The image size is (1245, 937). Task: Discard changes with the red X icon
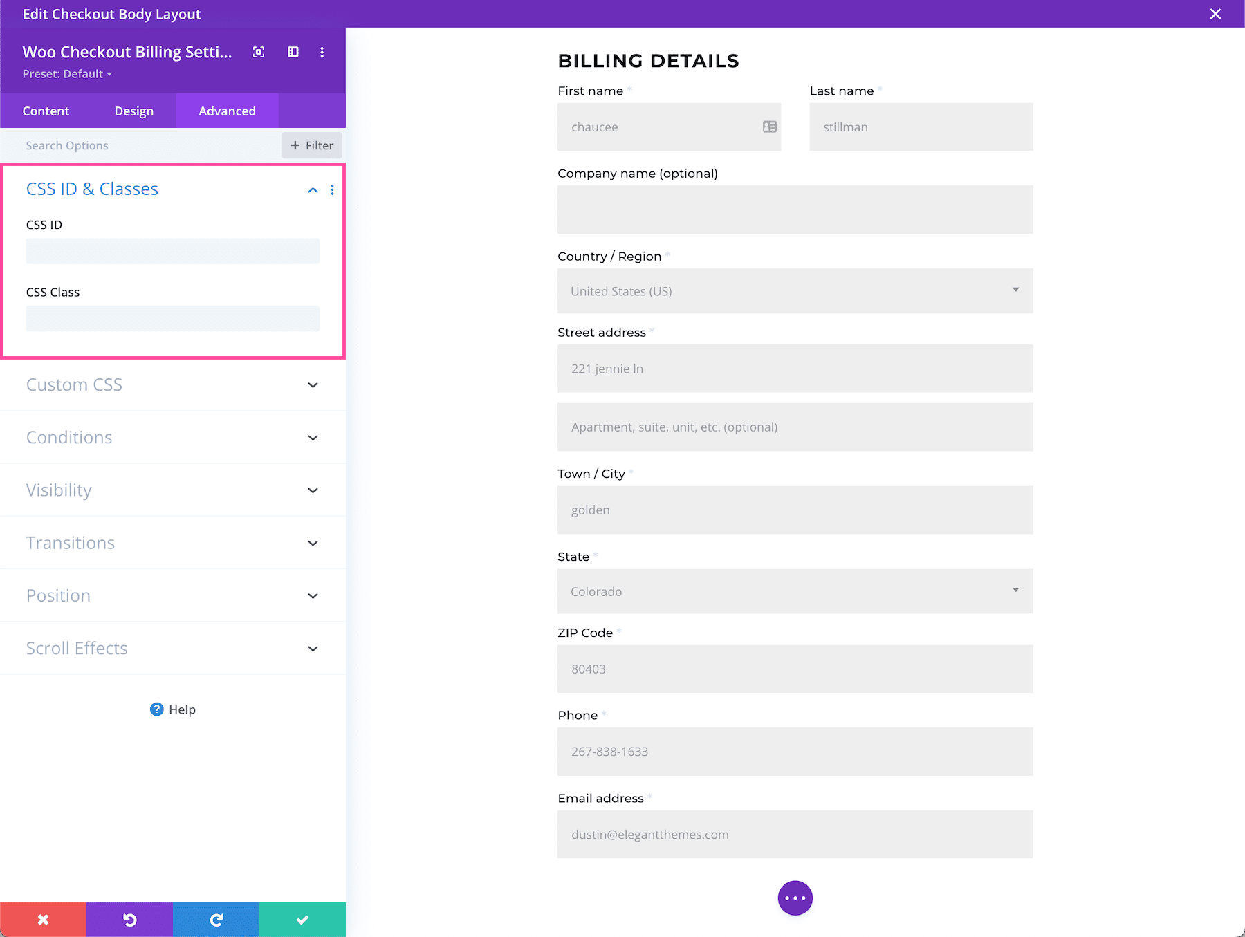click(x=43, y=919)
